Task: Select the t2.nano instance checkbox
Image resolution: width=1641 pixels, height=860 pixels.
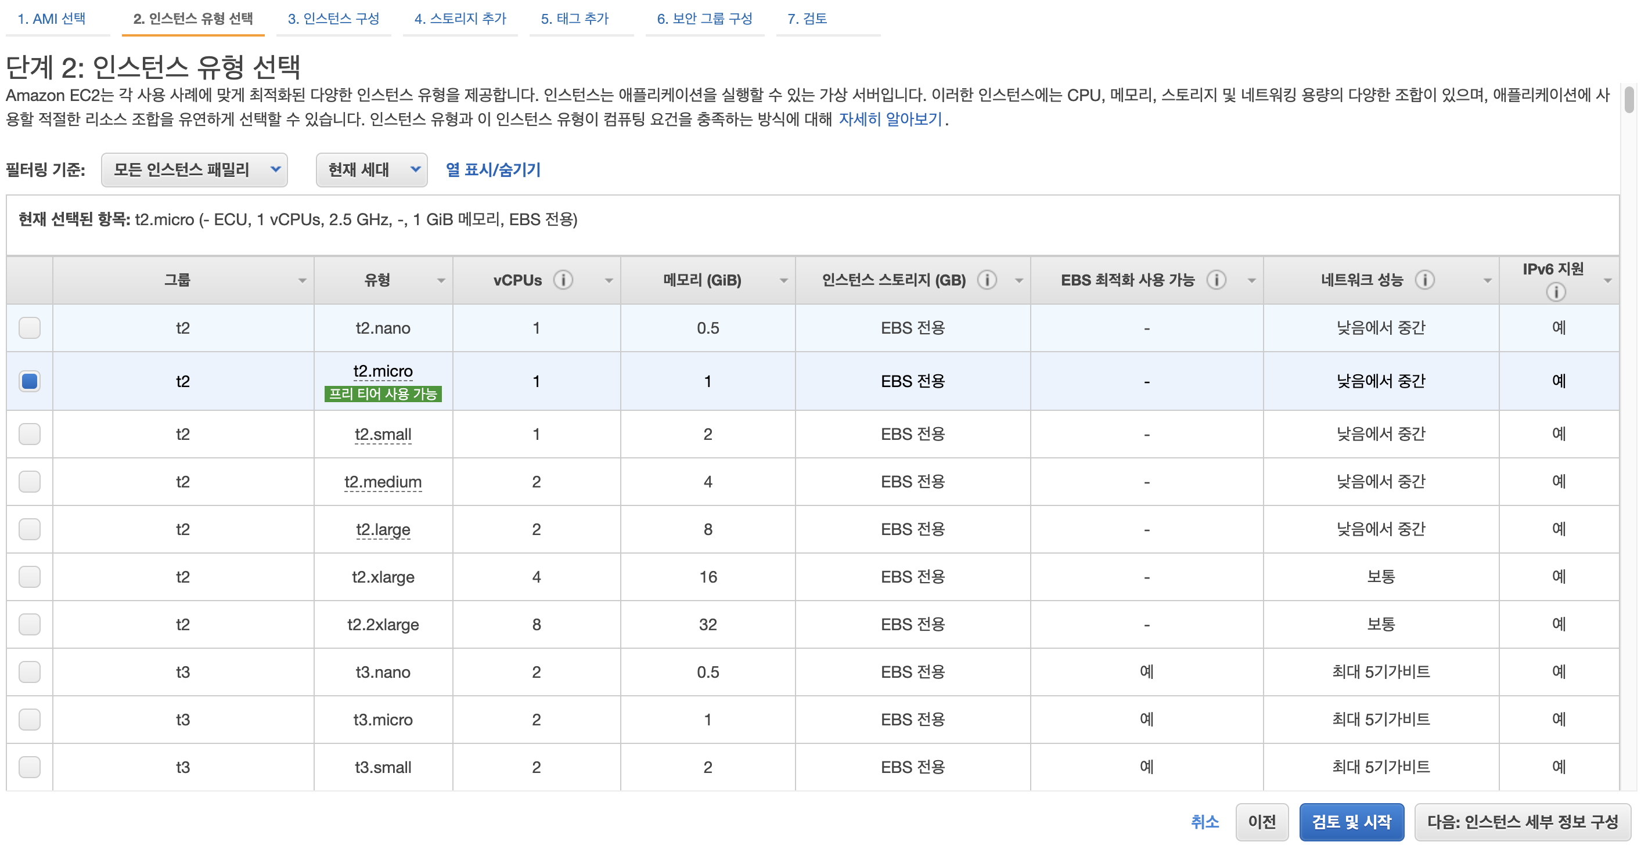Action: 29,328
